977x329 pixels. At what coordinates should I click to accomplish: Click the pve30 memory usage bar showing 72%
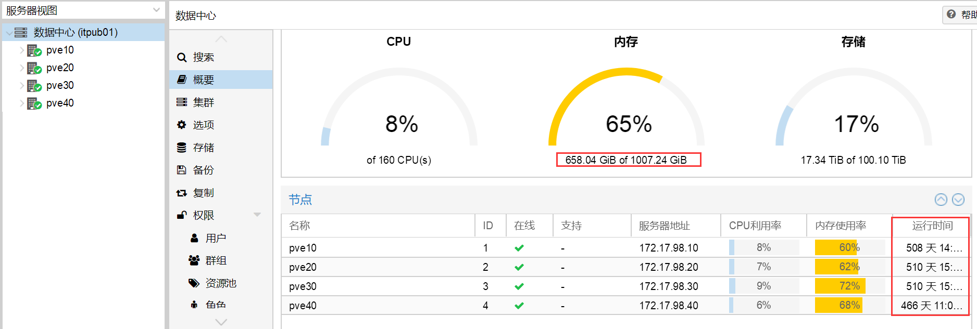coord(849,286)
